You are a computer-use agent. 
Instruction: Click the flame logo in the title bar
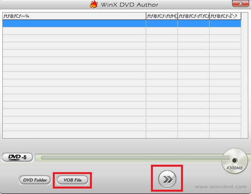point(94,4)
